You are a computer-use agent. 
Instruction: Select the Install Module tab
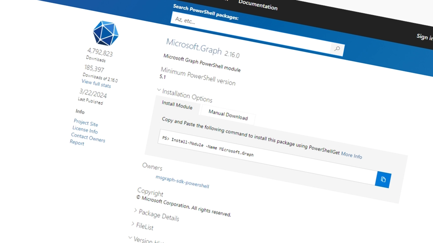177,106
